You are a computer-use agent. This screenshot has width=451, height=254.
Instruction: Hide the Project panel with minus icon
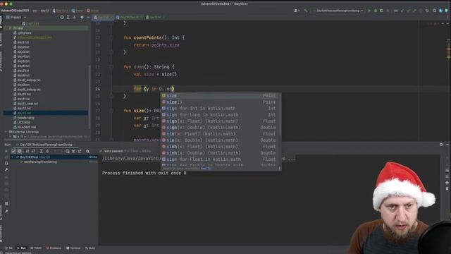coord(88,17)
